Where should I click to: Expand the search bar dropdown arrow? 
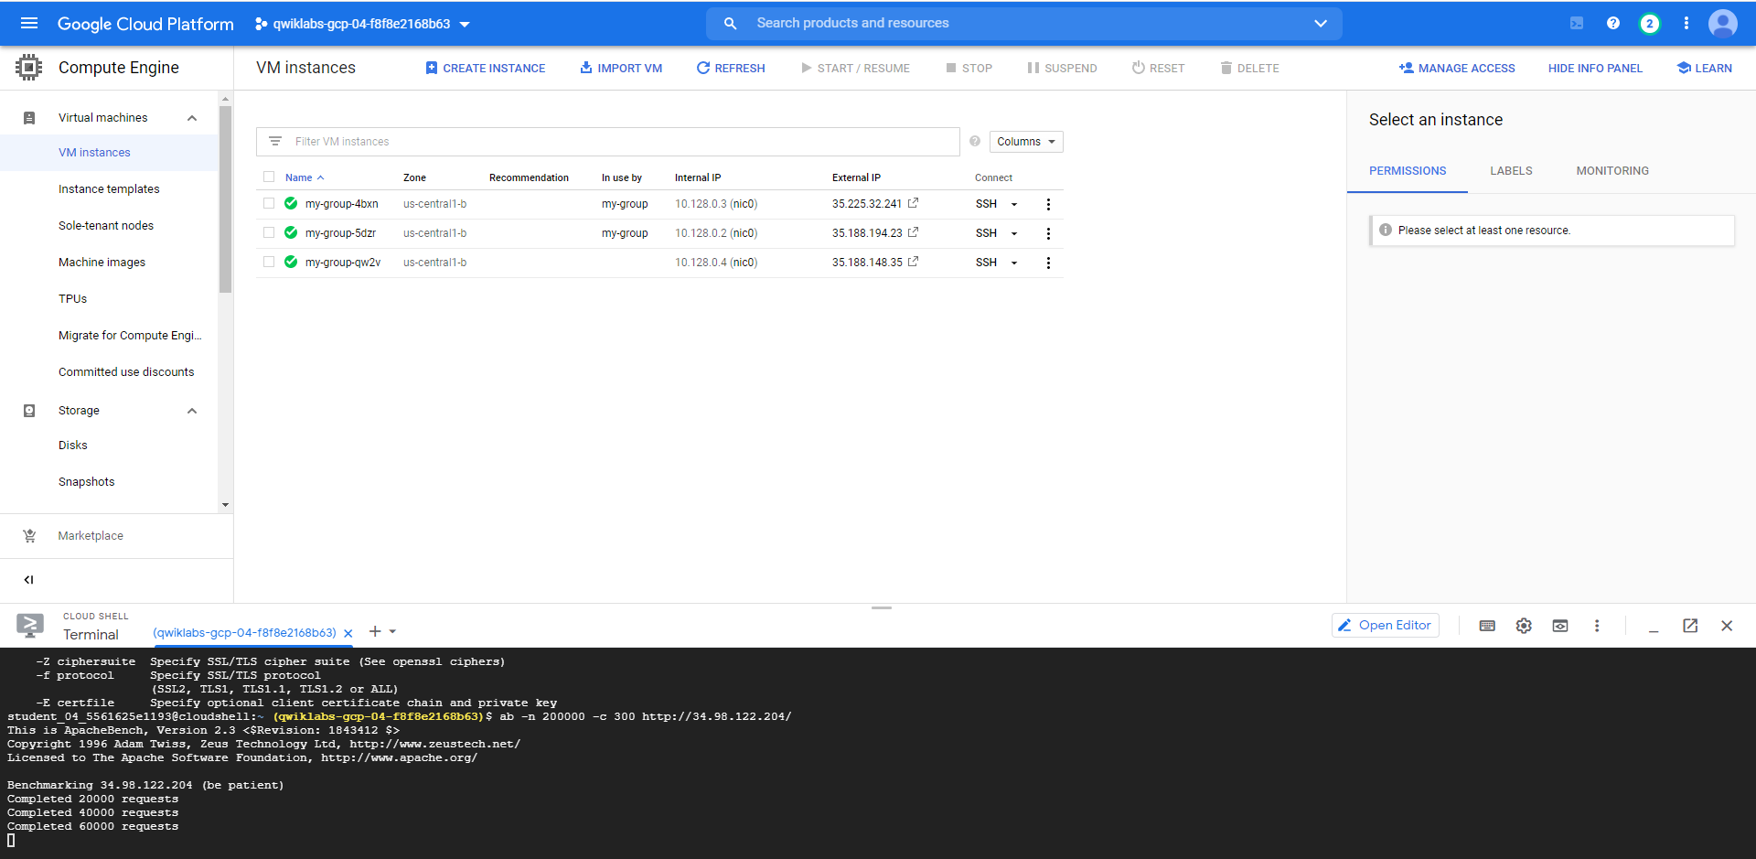1321,23
